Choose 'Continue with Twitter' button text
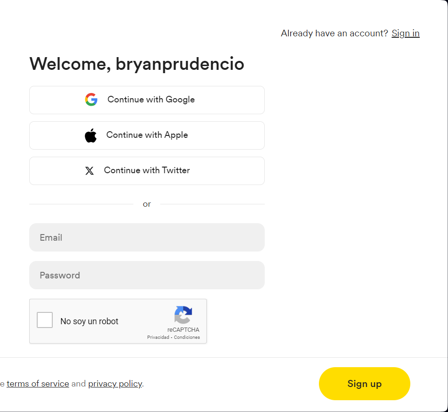The image size is (448, 412). [x=147, y=170]
